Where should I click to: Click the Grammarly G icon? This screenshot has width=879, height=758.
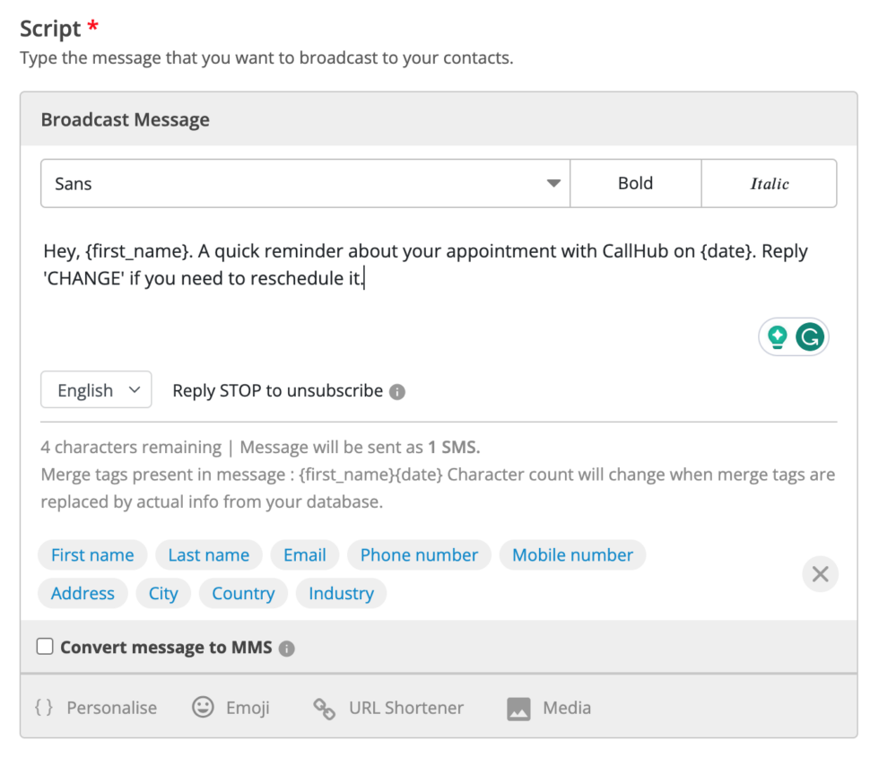(x=809, y=337)
